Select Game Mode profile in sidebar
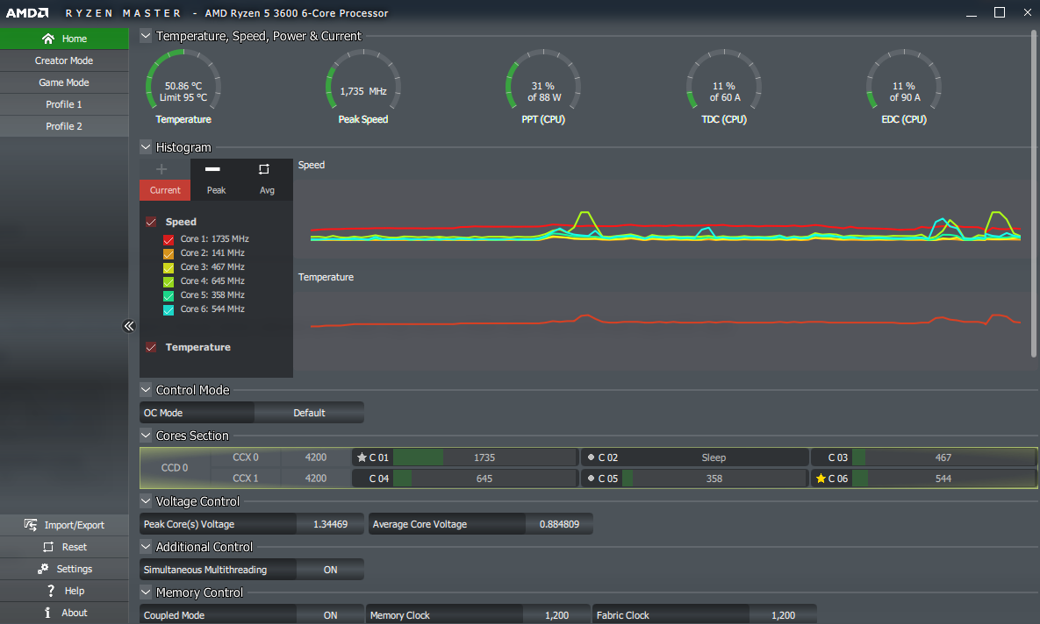This screenshot has width=1040, height=624. [64, 82]
